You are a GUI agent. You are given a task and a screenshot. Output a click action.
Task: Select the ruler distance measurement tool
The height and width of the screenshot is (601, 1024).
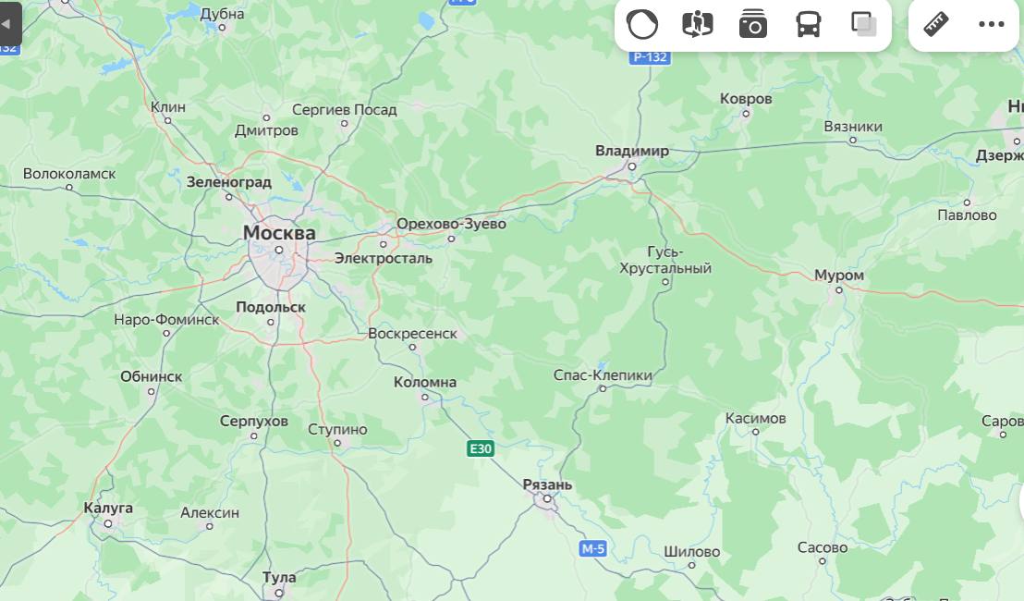936,25
